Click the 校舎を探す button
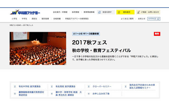This screenshot has height=112, width=169. 106,12
